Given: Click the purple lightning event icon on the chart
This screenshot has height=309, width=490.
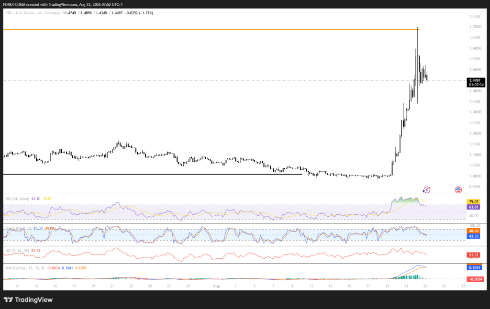Looking at the screenshot, I should [x=426, y=189].
